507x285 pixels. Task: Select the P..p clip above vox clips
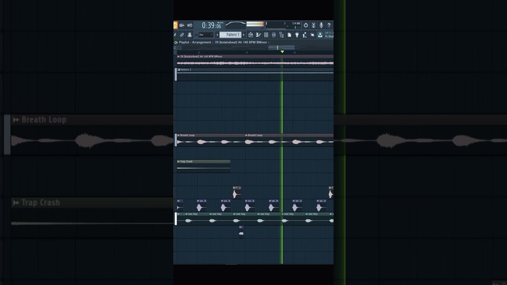tap(237, 192)
